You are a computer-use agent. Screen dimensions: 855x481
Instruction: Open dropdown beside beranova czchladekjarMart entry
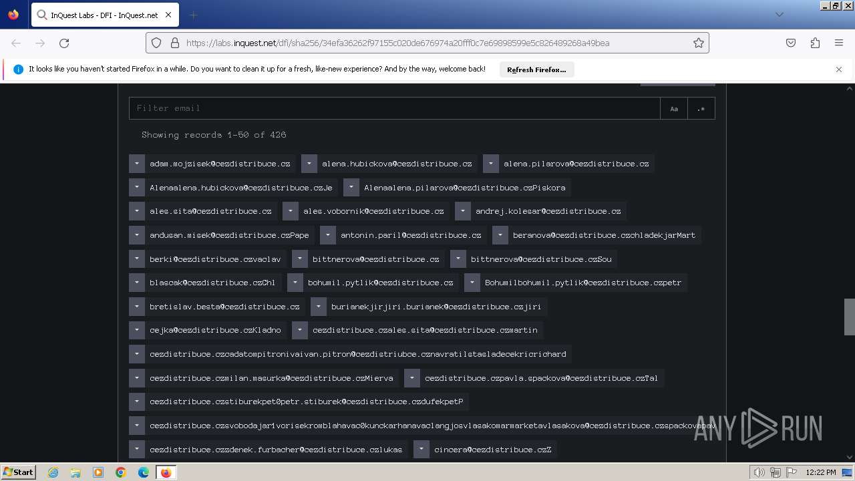point(500,235)
